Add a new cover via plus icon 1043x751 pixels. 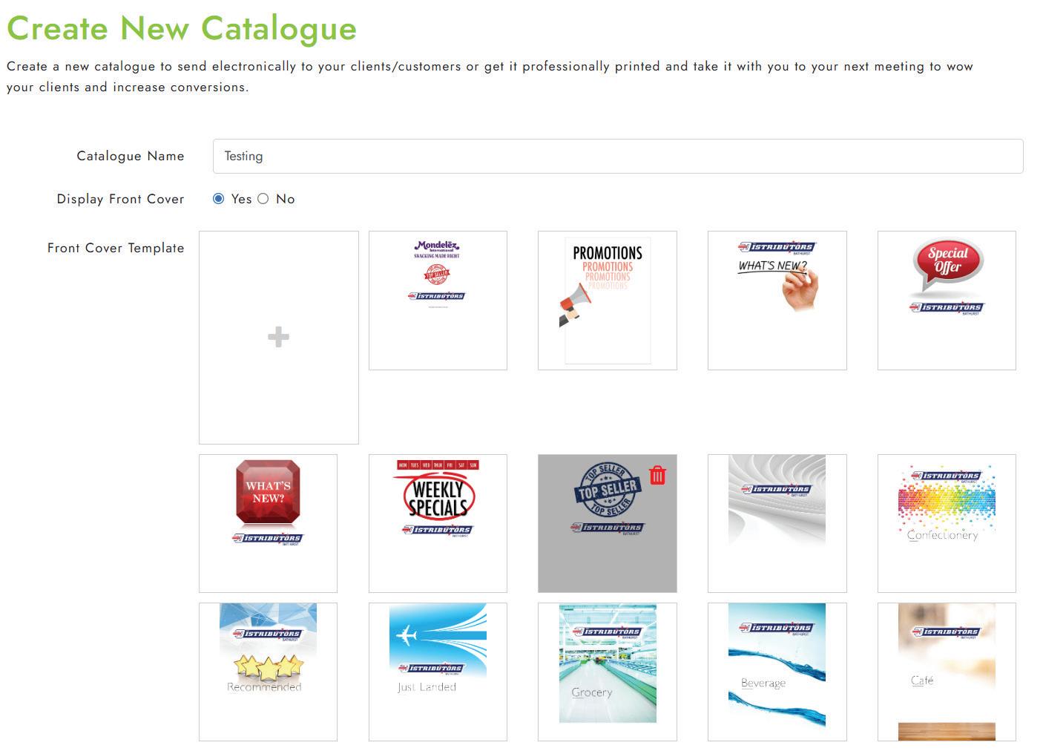tap(278, 337)
